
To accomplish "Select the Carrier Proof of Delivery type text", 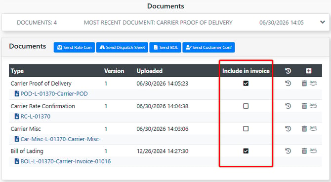I will tap(41, 84).
